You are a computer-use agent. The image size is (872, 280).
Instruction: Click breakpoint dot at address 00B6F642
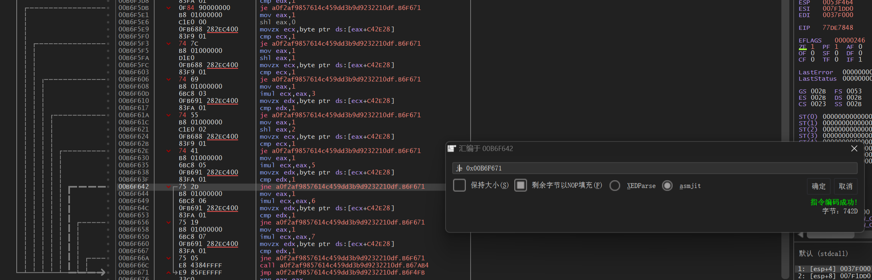click(108, 187)
